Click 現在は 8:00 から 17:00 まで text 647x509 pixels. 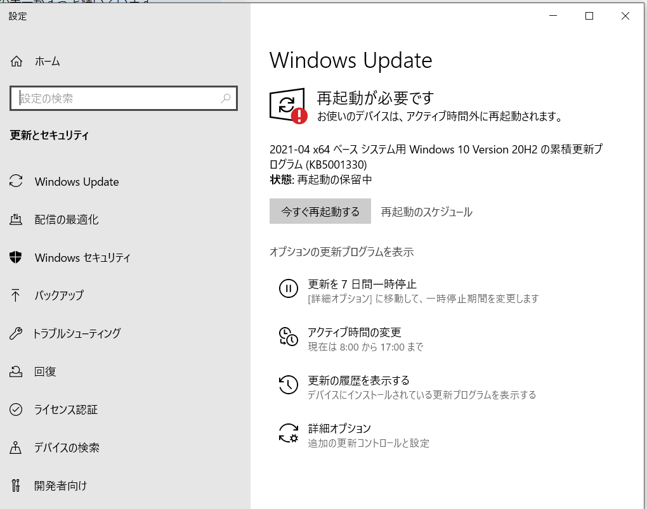365,347
